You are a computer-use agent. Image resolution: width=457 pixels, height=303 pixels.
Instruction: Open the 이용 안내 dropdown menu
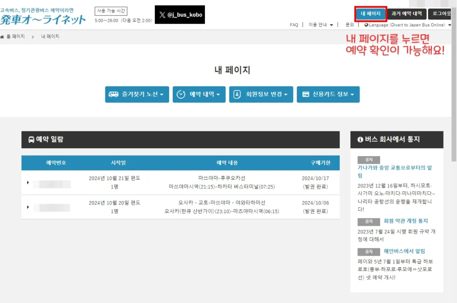click(320, 25)
